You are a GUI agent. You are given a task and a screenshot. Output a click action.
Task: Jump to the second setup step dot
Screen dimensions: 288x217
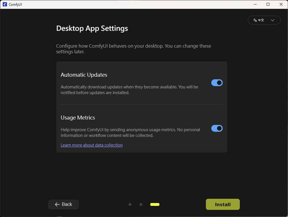[141, 204]
